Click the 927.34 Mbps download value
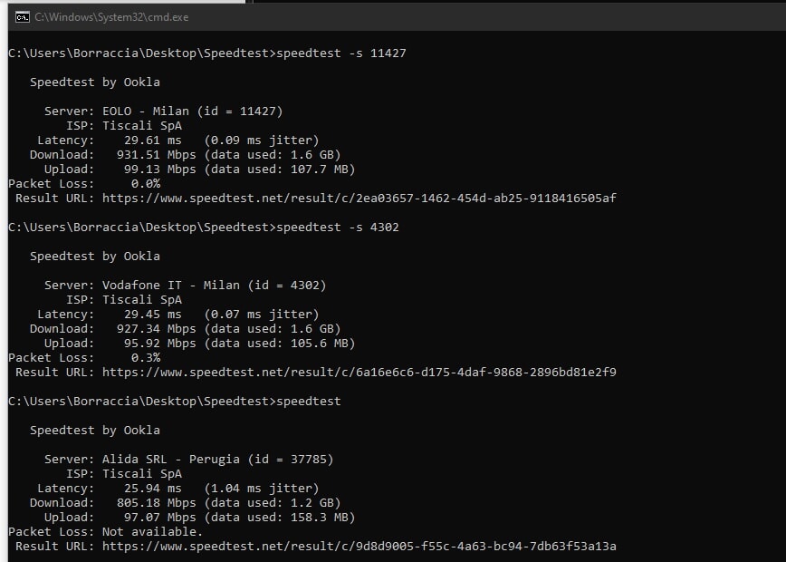The image size is (786, 562). coord(156,329)
